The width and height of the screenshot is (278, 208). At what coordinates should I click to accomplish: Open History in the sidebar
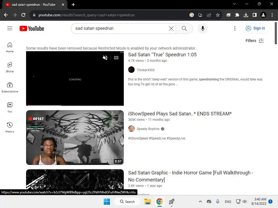[x=10, y=127]
